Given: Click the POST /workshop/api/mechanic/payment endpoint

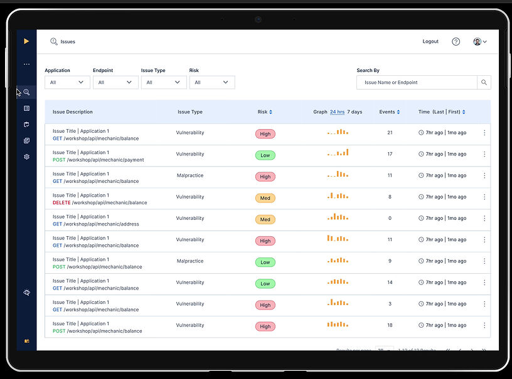Looking at the screenshot, I should click(99, 160).
